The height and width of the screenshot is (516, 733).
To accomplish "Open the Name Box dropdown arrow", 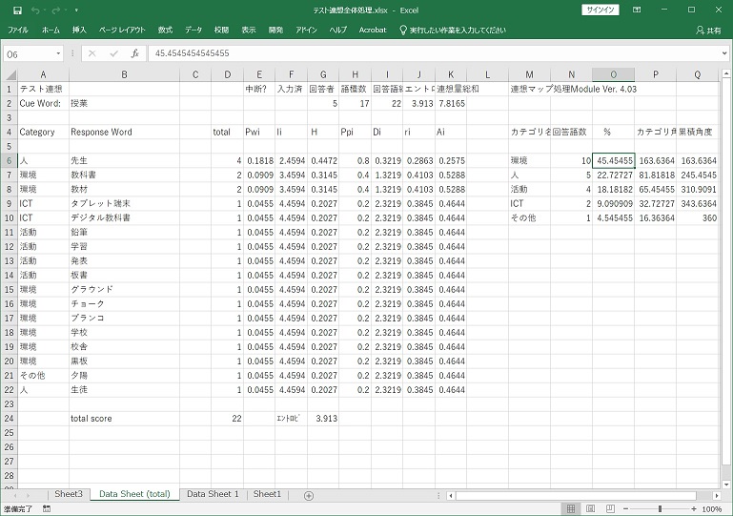I will coord(59,54).
